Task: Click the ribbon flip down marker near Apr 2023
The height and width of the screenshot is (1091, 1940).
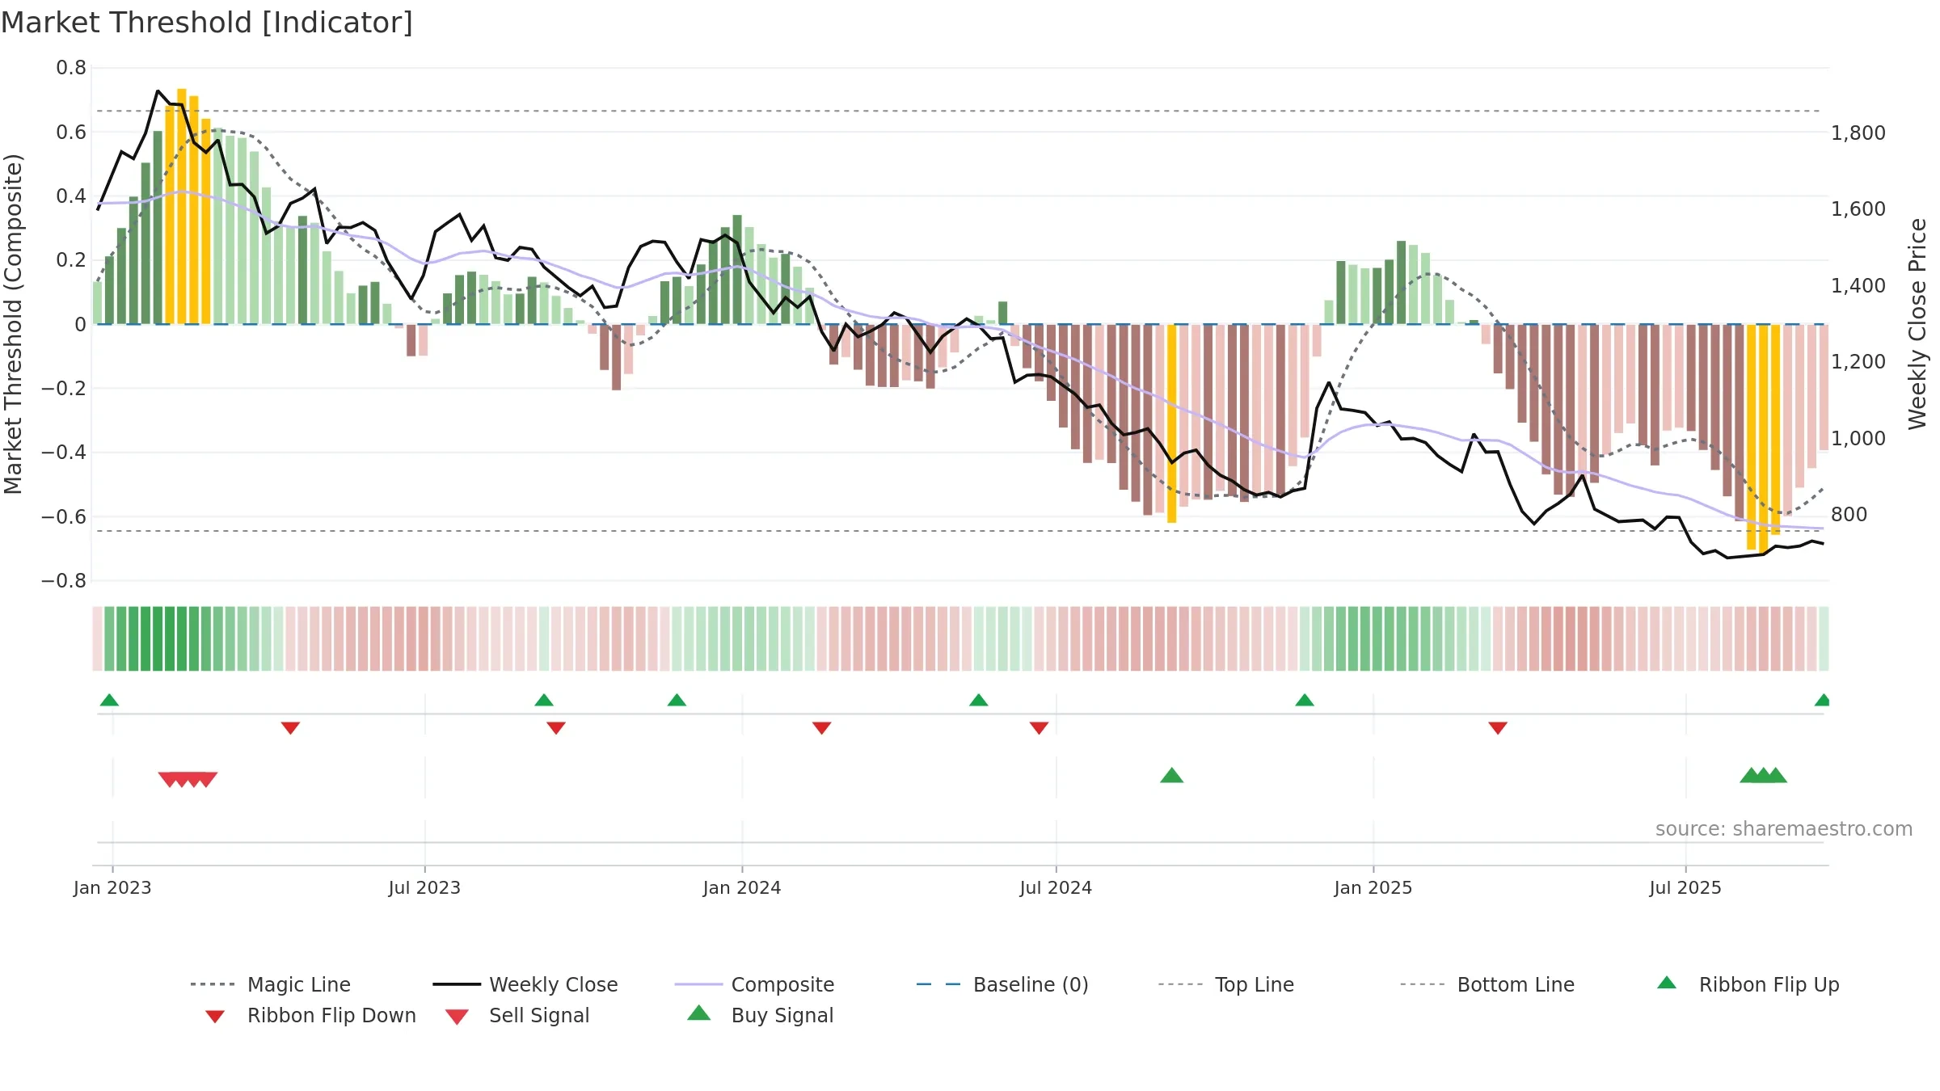Action: pos(290,728)
